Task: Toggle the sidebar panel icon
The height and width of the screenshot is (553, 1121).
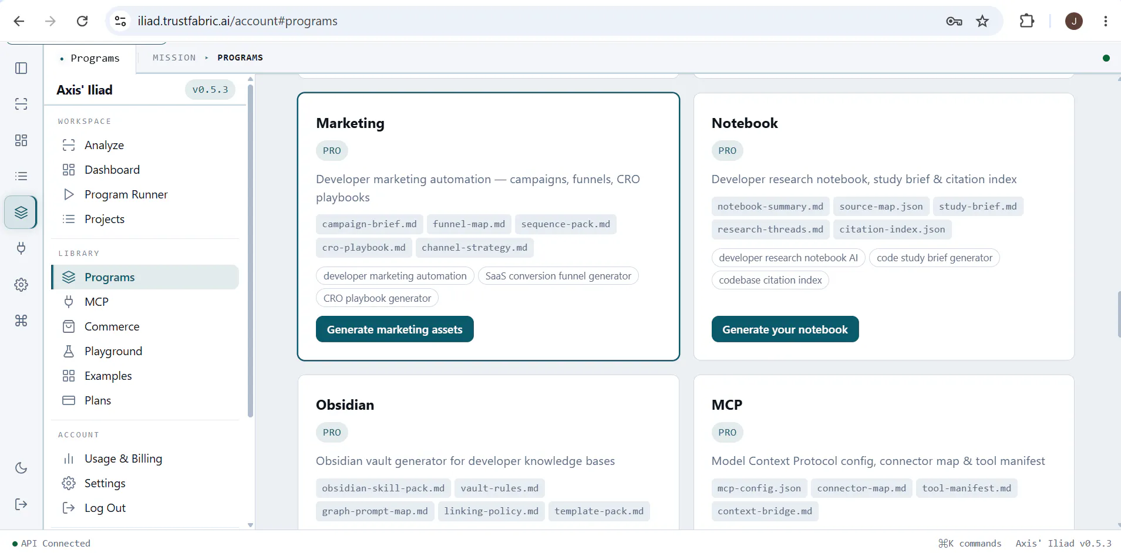Action: [21, 68]
